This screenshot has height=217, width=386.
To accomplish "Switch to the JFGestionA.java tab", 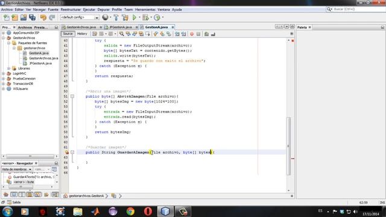I will (121, 27).
